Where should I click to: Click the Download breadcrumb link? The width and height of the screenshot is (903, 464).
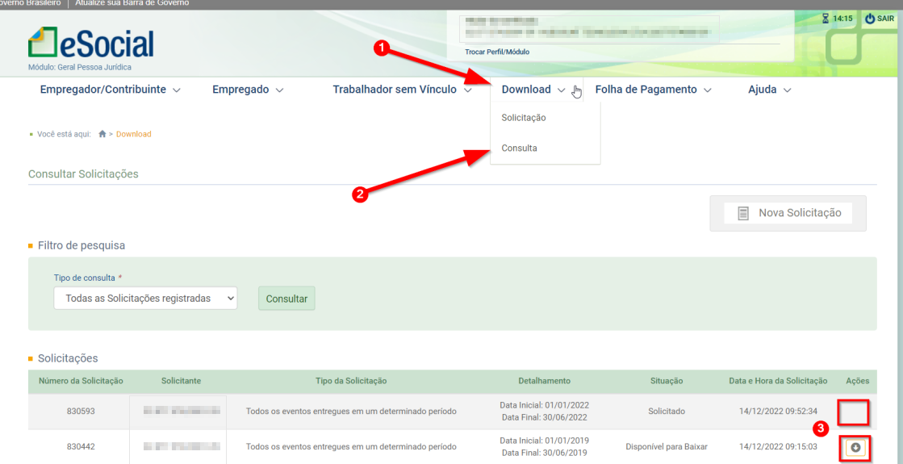(x=134, y=134)
